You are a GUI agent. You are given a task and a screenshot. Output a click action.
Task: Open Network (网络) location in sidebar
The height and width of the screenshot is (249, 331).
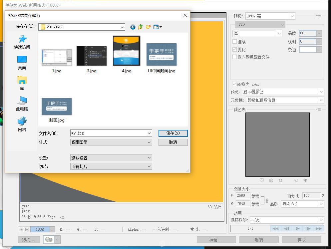click(22, 124)
